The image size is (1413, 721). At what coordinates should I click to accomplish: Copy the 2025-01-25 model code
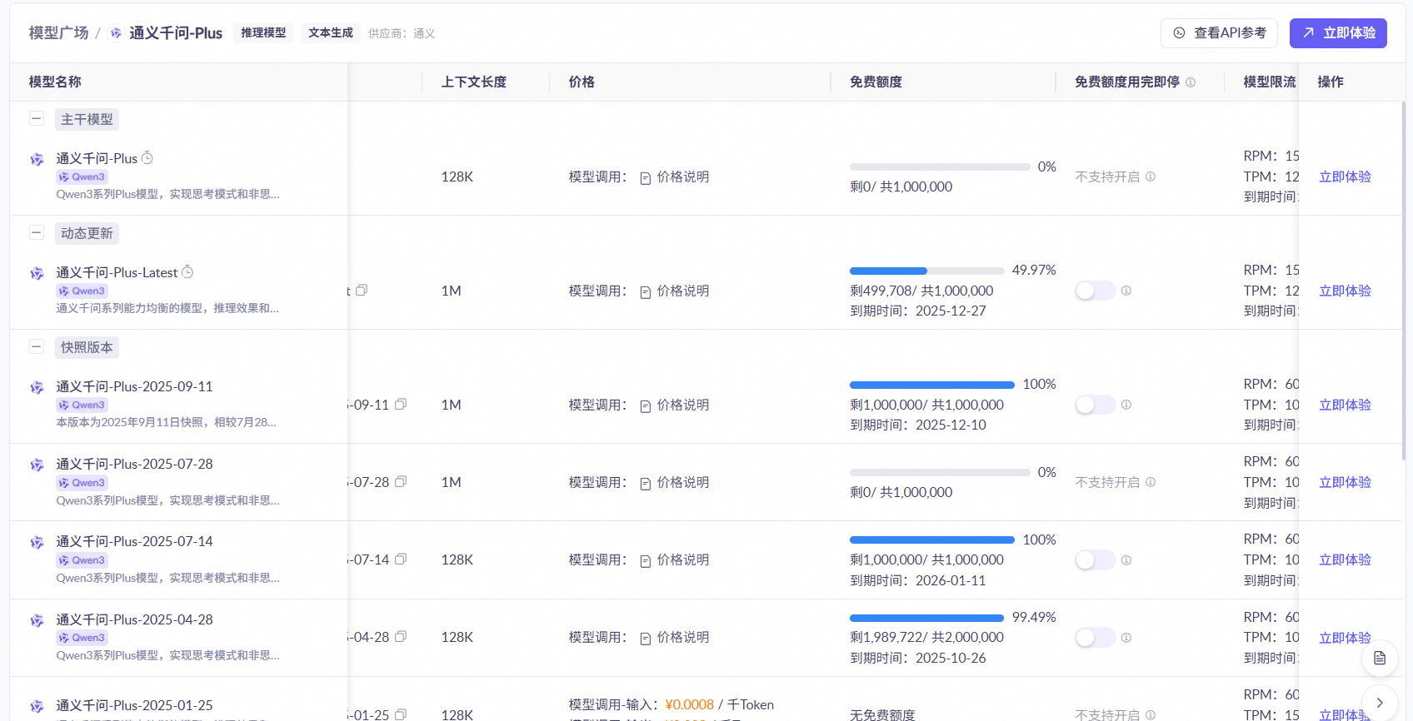(x=401, y=714)
